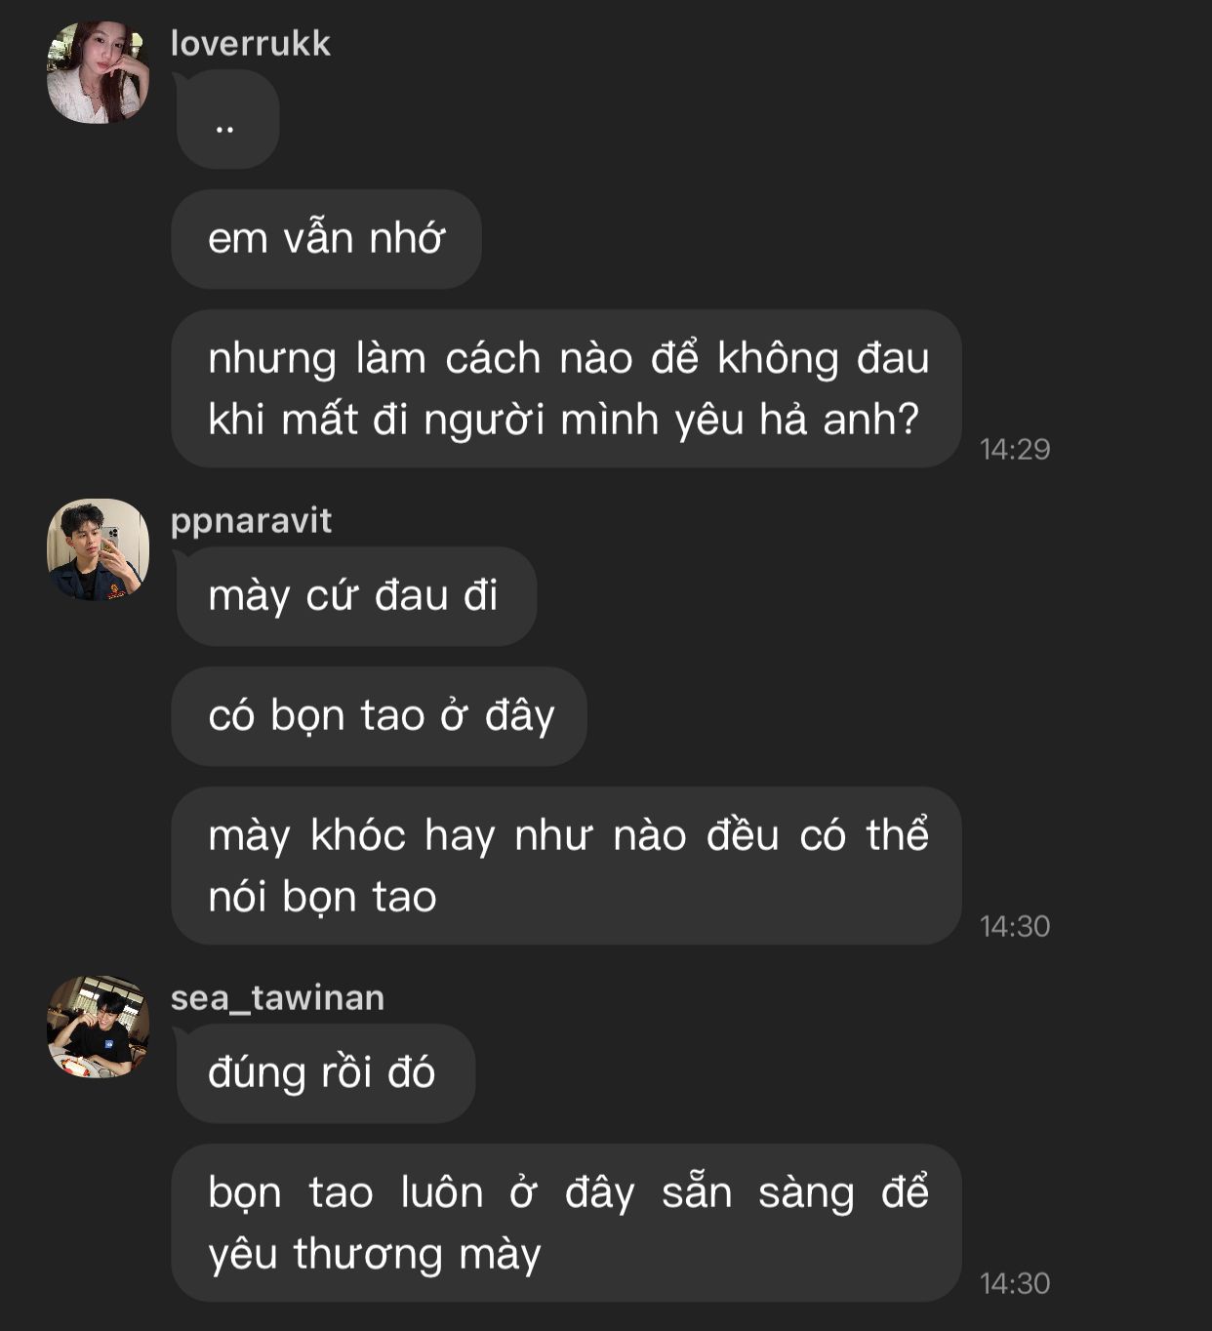The width and height of the screenshot is (1212, 1331).
Task: Click the line "mày khóc hay như nào đều có thể"
Action: 568,835
